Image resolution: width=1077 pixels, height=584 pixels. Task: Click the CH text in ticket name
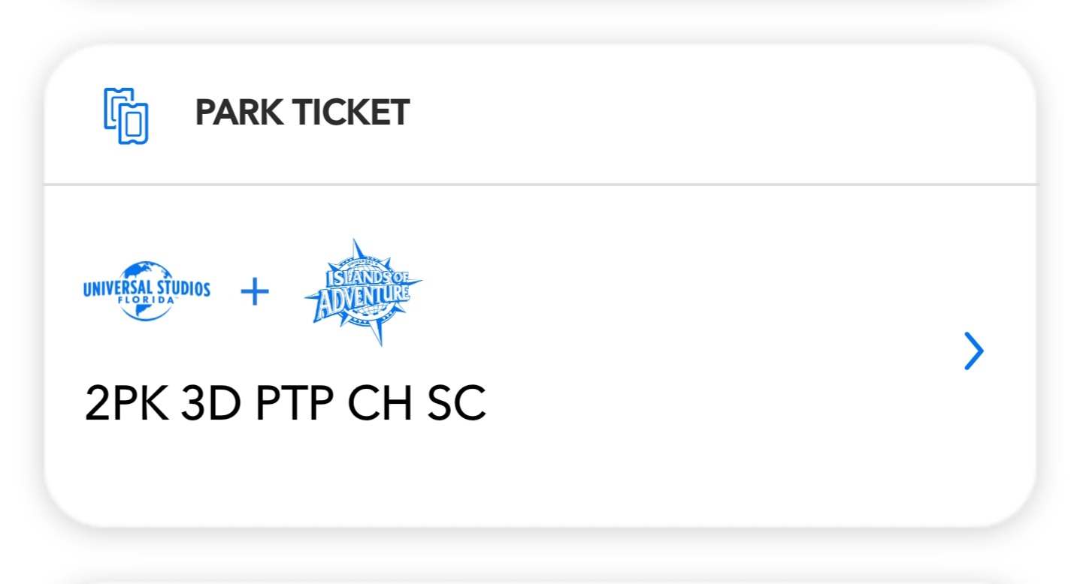point(380,403)
